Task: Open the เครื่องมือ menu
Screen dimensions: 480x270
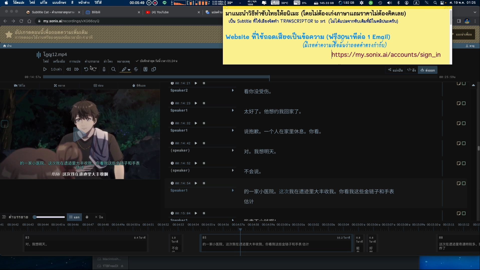Action: point(59,61)
